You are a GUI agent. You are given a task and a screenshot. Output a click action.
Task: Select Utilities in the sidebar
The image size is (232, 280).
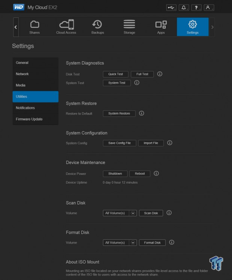coord(36,96)
